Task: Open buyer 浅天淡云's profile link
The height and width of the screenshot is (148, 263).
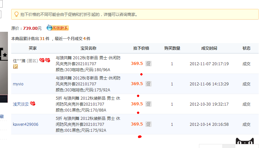Action: (20, 104)
